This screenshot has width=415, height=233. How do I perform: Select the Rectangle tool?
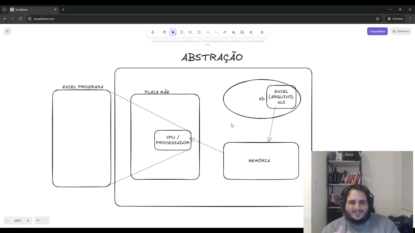[182, 32]
